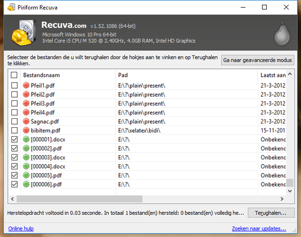301x237 pixels.
Task: Click the green status dot of [000006].pdf
Action: 26,184
